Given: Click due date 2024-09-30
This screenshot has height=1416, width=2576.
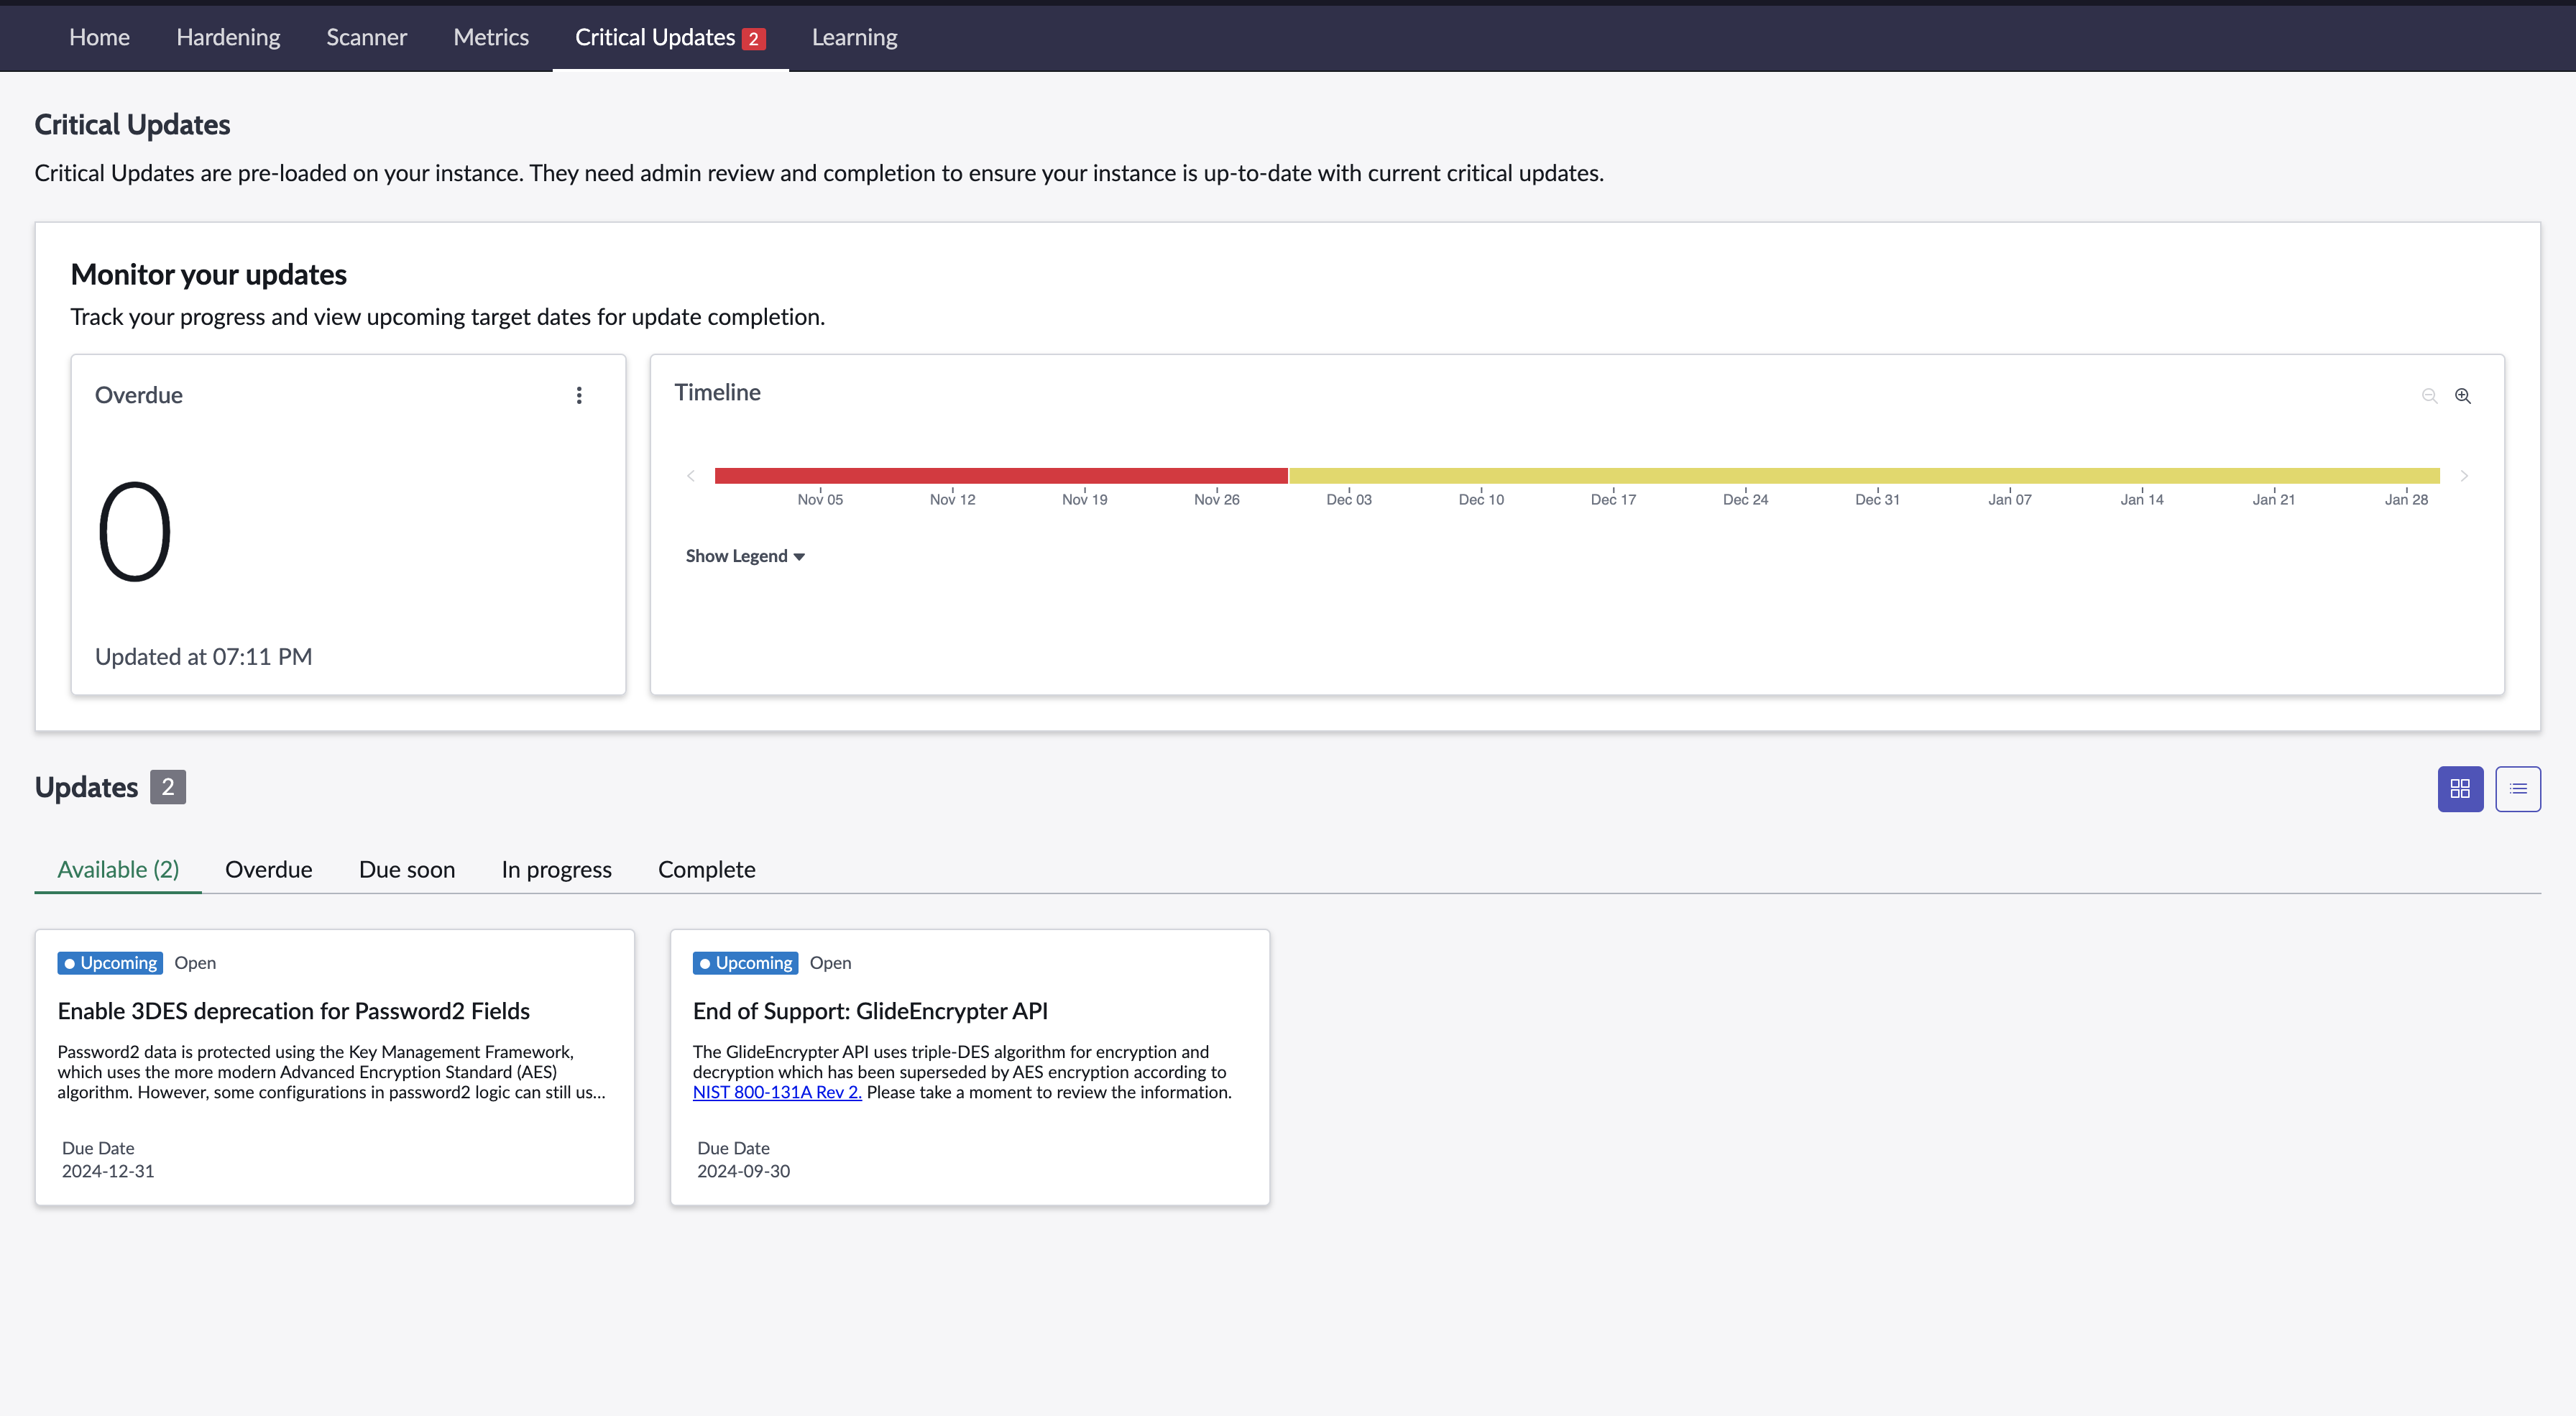Looking at the screenshot, I should tap(743, 1171).
